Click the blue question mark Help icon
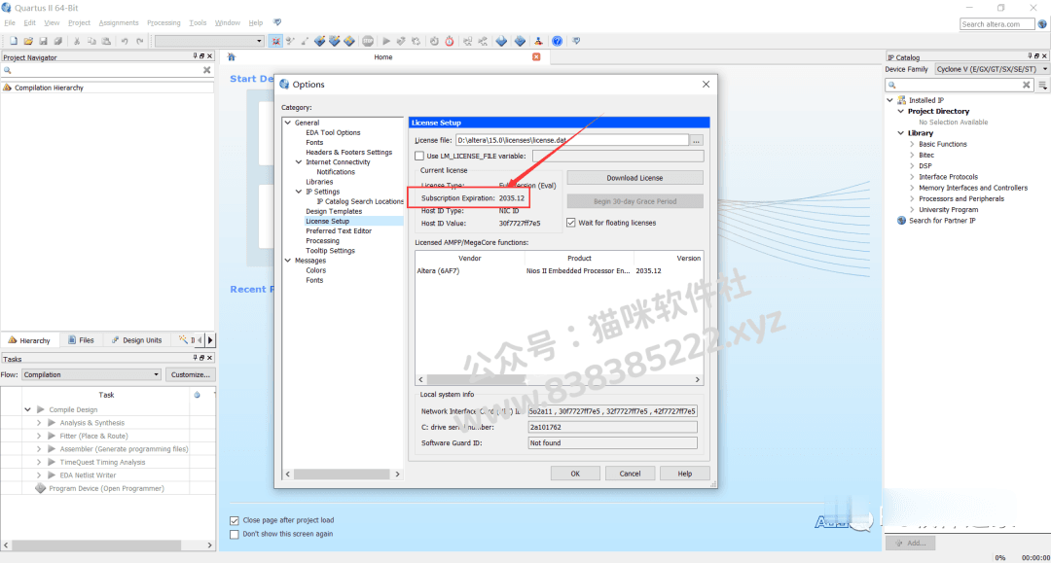The height and width of the screenshot is (563, 1051). click(557, 42)
